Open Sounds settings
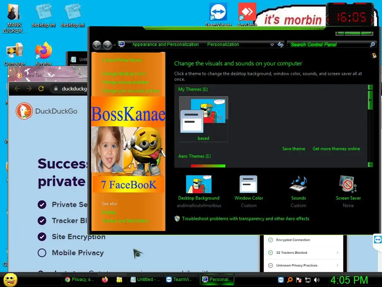 (x=298, y=191)
